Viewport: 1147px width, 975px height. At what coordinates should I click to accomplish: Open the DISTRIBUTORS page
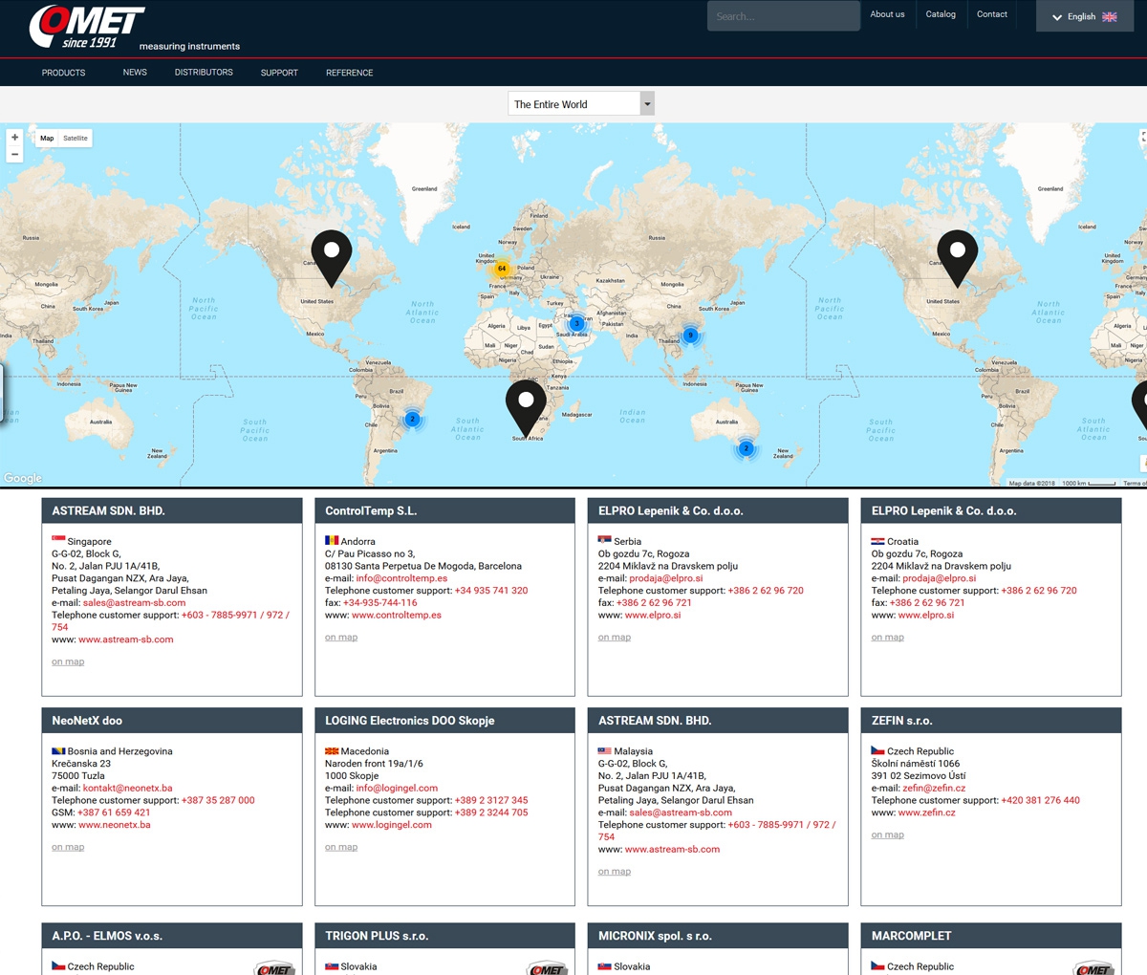click(x=204, y=73)
